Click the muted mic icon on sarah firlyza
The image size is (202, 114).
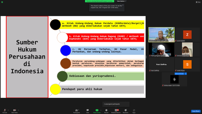click(176, 71)
